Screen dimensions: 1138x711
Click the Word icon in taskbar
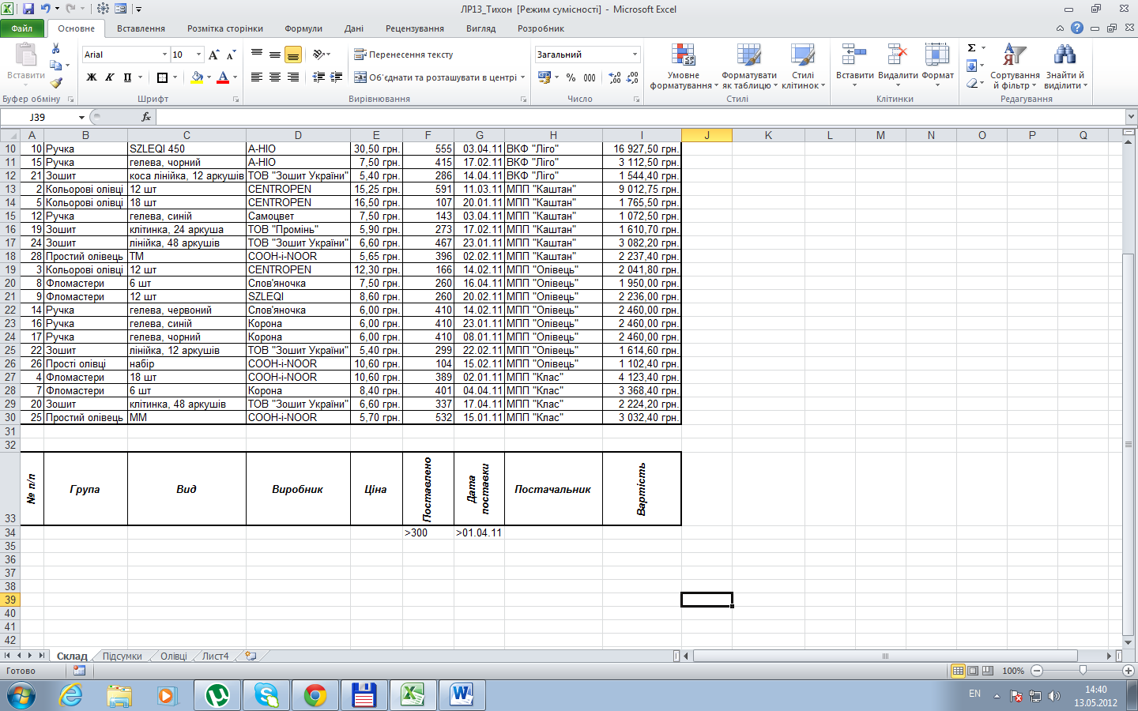pos(462,695)
